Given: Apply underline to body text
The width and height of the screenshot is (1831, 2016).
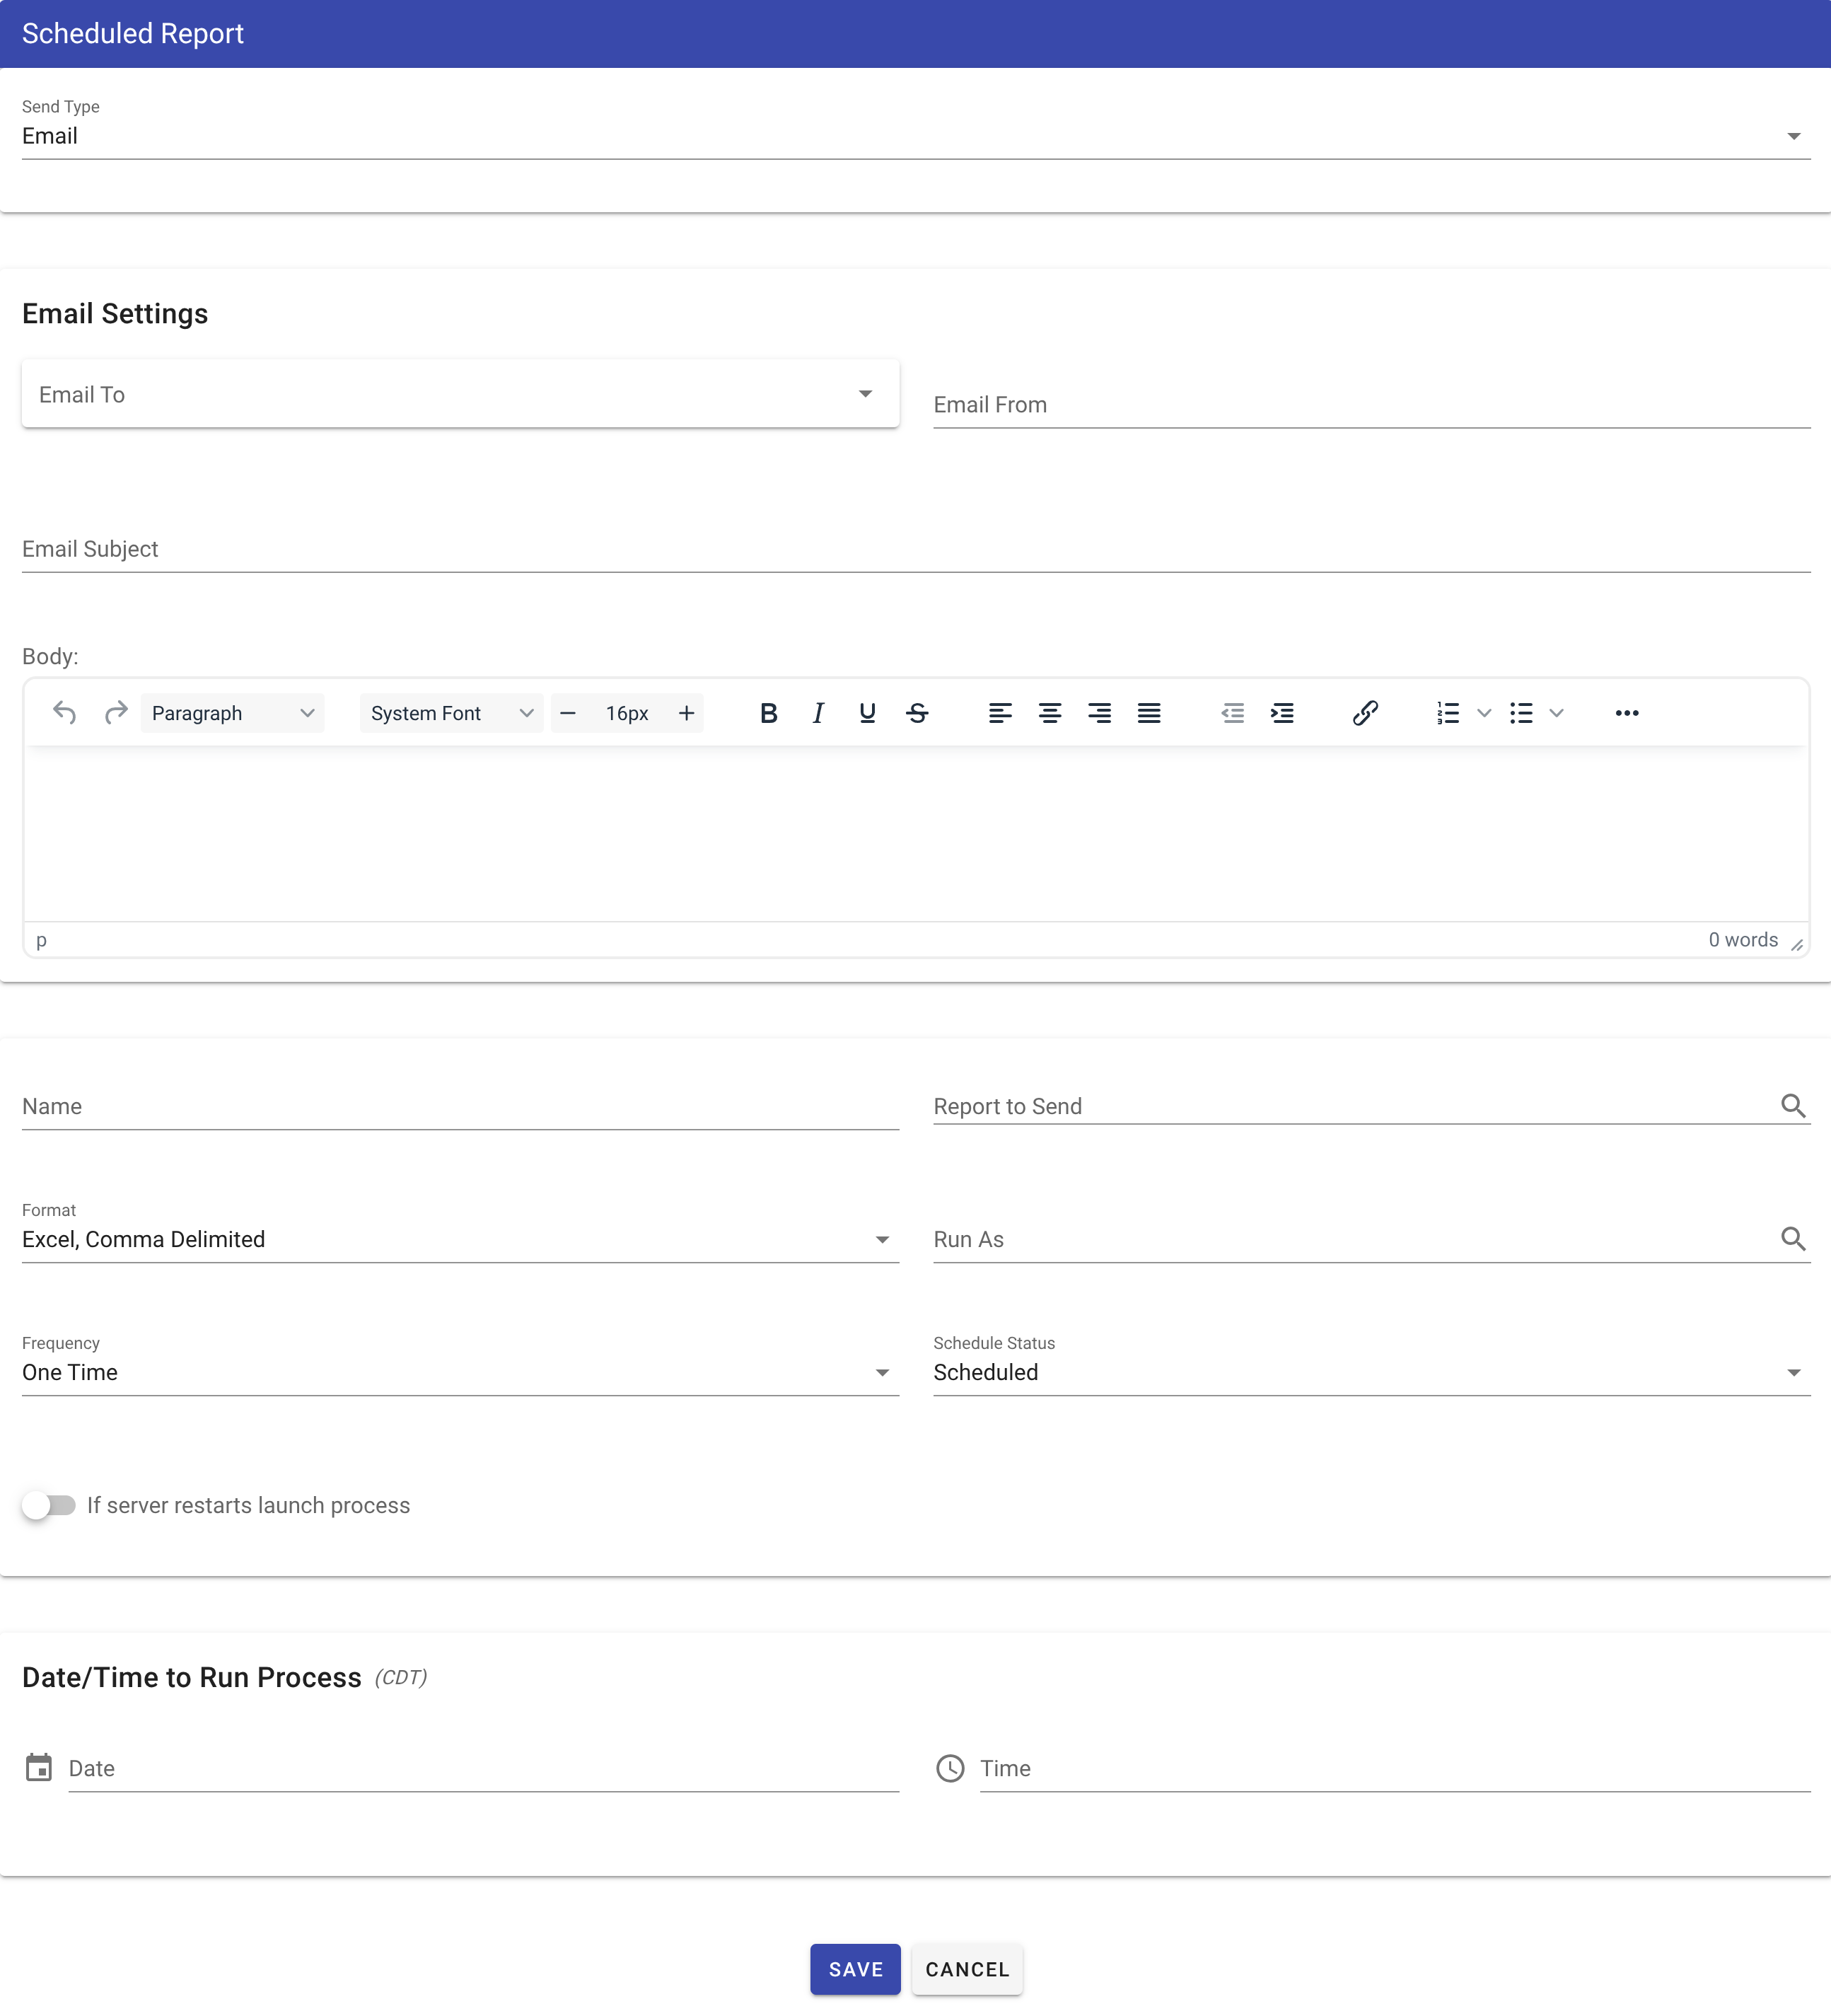Looking at the screenshot, I should [867, 713].
